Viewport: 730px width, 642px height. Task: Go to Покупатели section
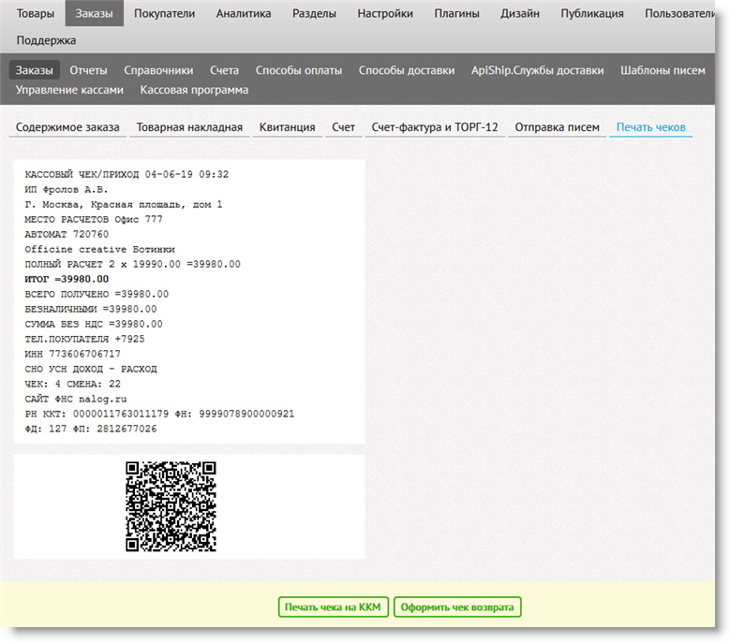[x=164, y=13]
